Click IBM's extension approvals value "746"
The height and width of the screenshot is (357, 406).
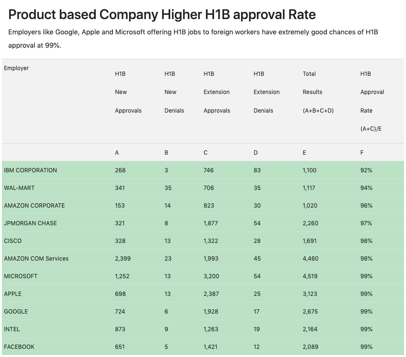(x=208, y=170)
